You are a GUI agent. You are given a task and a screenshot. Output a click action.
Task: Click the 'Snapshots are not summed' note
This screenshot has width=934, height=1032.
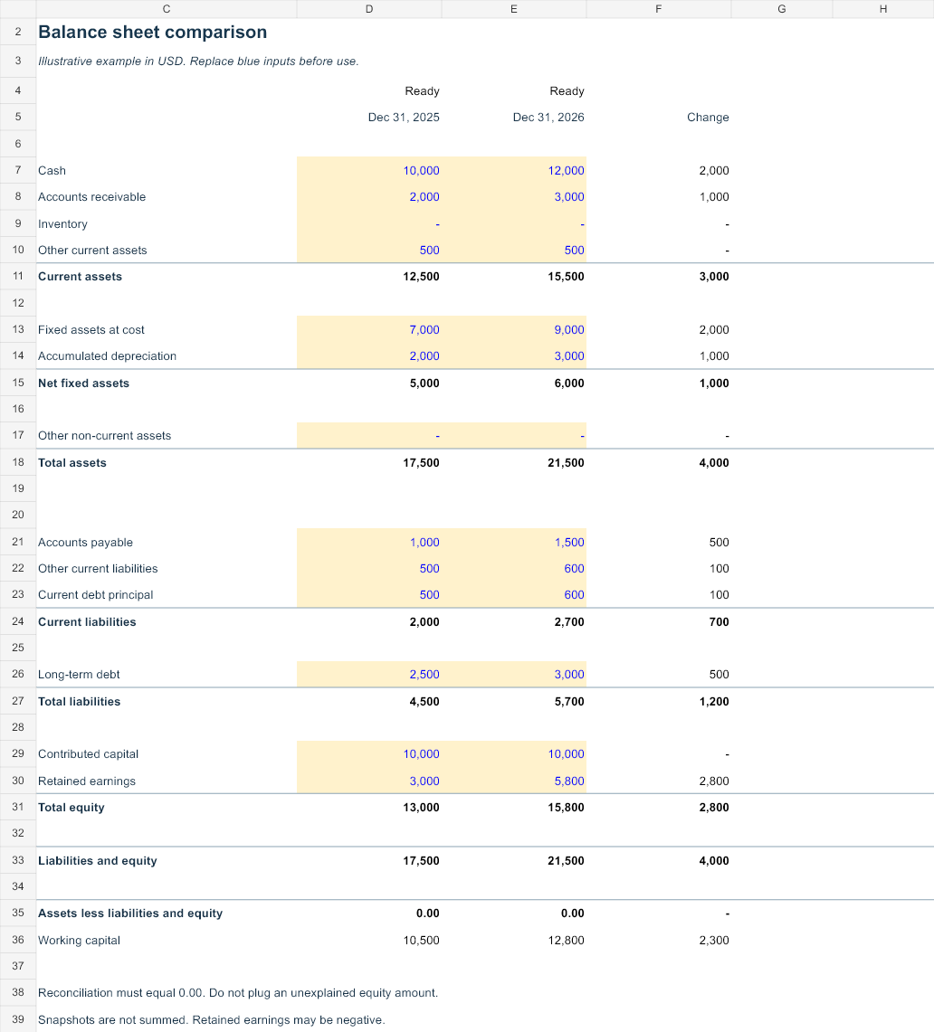(x=212, y=1020)
